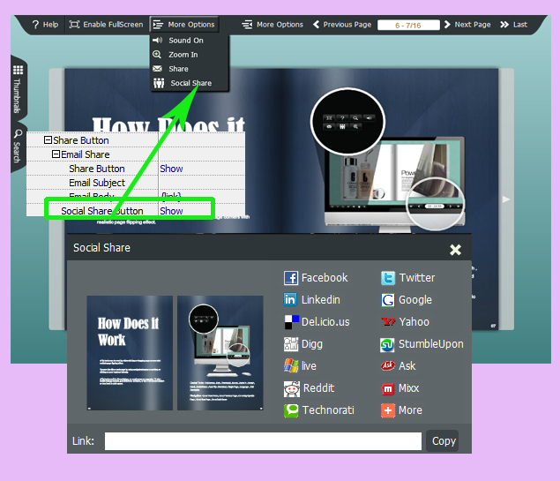Jump to the Last page

tap(513, 25)
